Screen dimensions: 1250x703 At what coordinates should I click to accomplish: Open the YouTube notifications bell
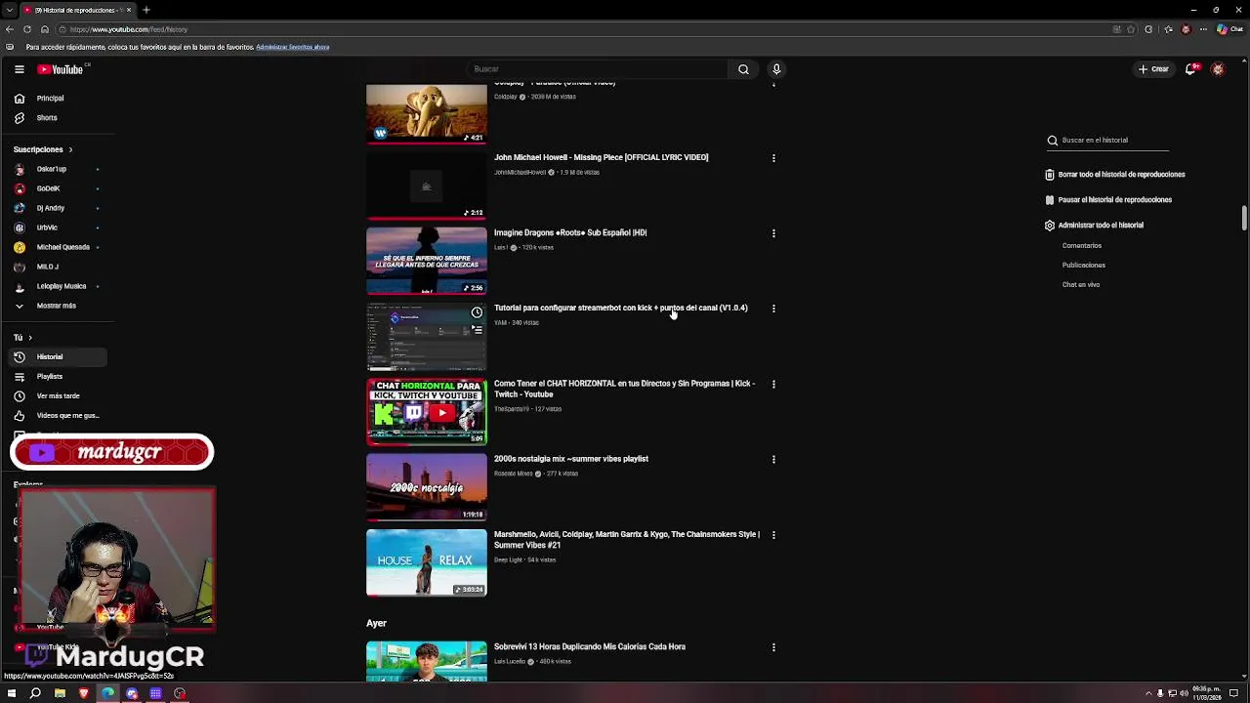pyautogui.click(x=1190, y=69)
